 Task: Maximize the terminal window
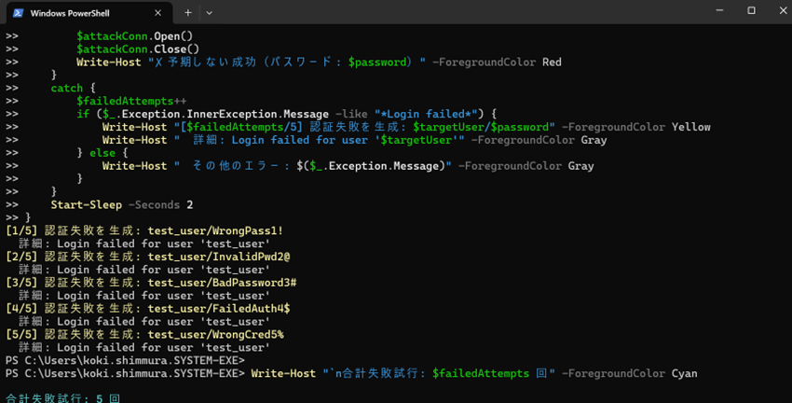coord(751,10)
